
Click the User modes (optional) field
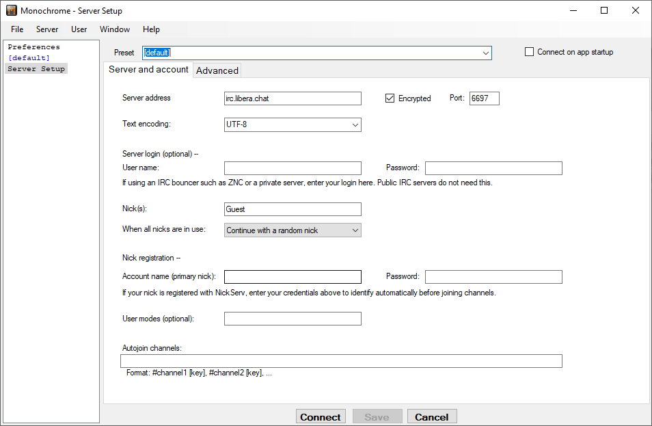293,319
